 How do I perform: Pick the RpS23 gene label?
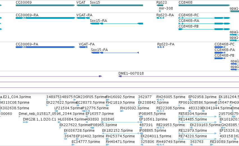pos(161,3)
